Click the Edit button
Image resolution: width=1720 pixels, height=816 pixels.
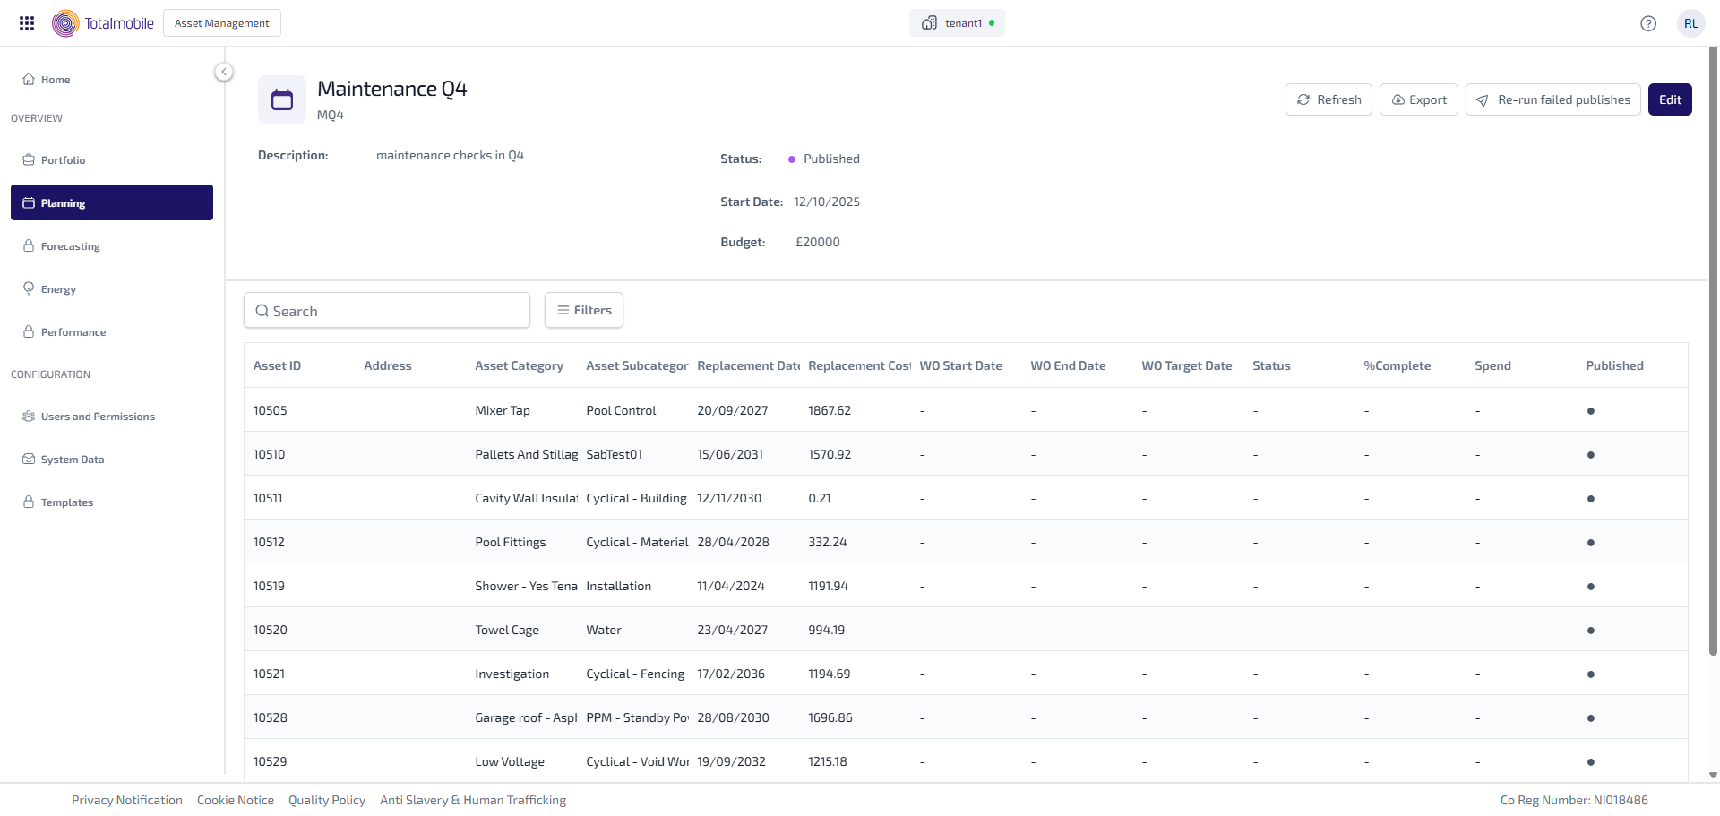tap(1670, 99)
